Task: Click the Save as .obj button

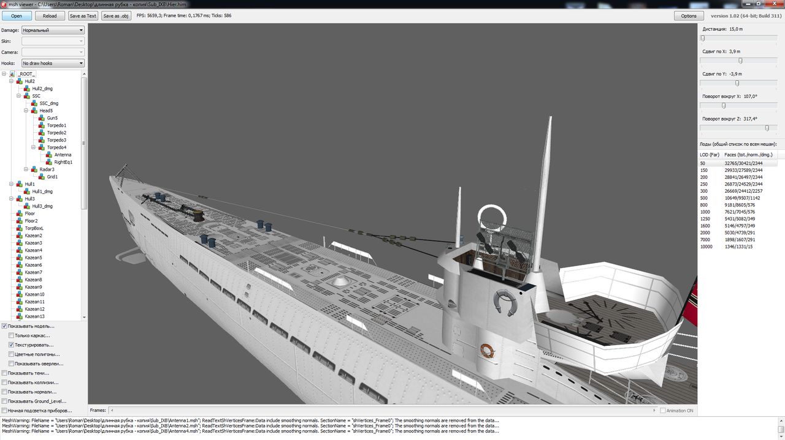Action: pyautogui.click(x=116, y=16)
